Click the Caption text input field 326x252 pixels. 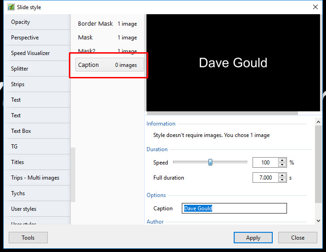click(234, 208)
